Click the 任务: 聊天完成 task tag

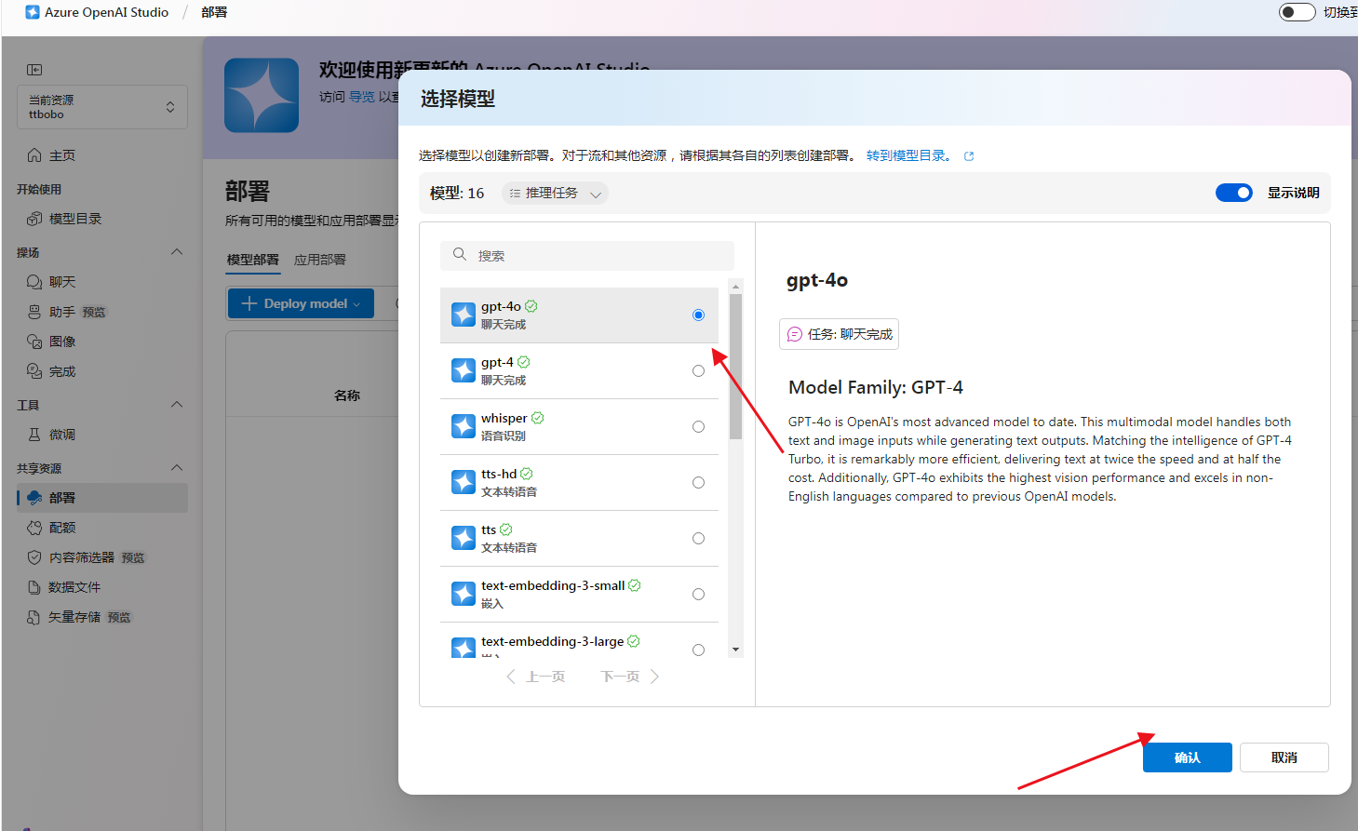[x=840, y=334]
